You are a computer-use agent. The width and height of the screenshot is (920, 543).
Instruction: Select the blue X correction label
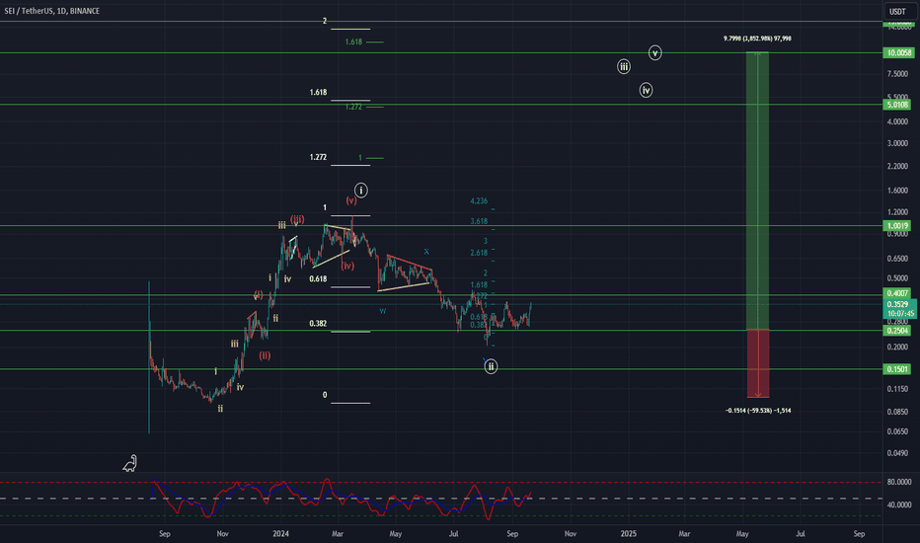point(426,251)
